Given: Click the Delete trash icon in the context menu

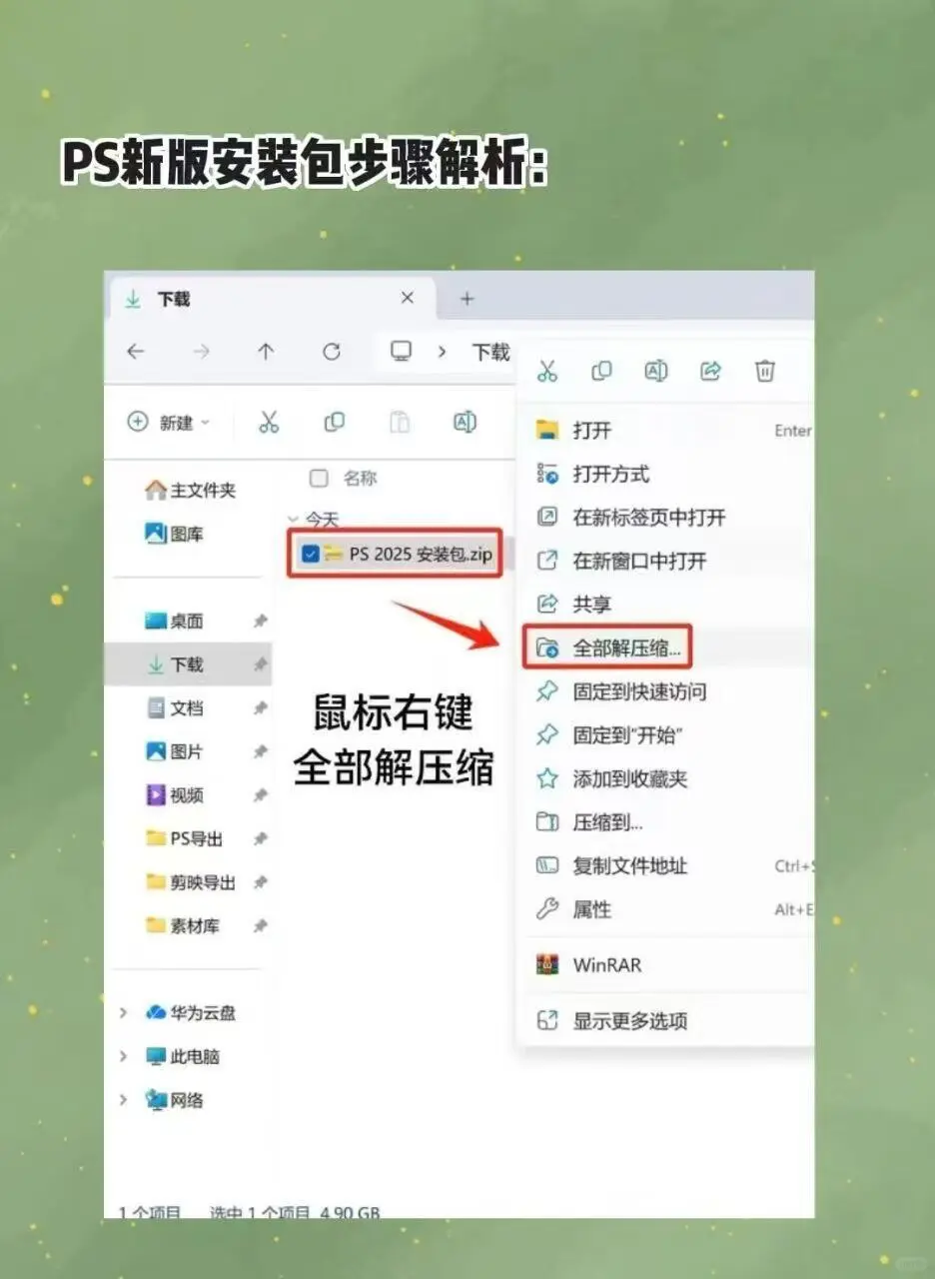Looking at the screenshot, I should pos(765,371).
